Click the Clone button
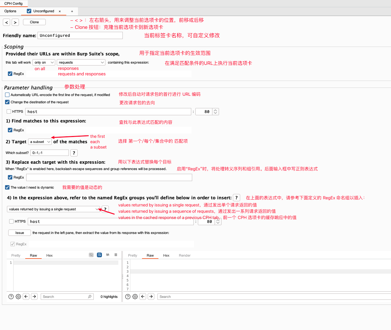The image size is (391, 330). tap(34, 22)
